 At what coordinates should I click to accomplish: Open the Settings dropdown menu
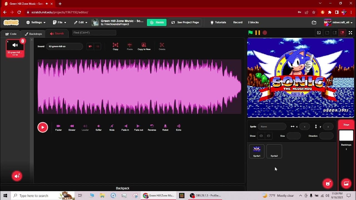[36, 22]
